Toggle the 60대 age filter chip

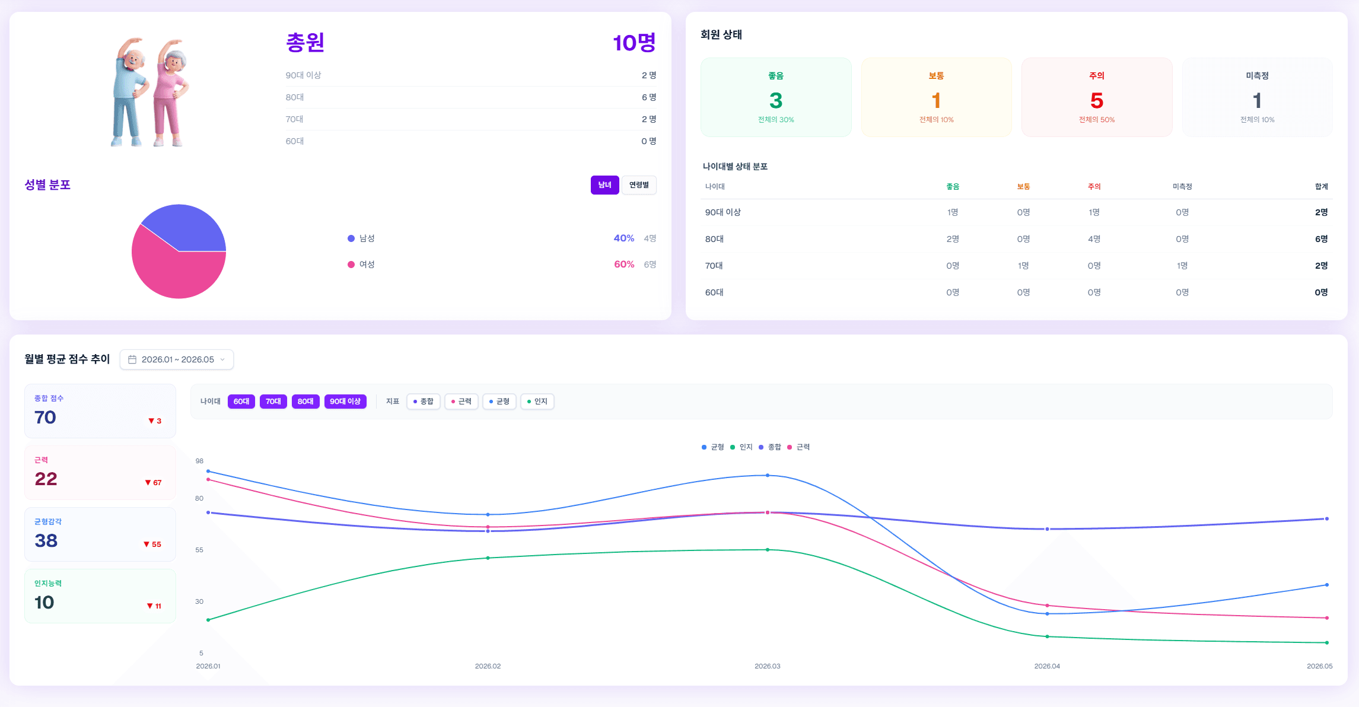pyautogui.click(x=241, y=402)
